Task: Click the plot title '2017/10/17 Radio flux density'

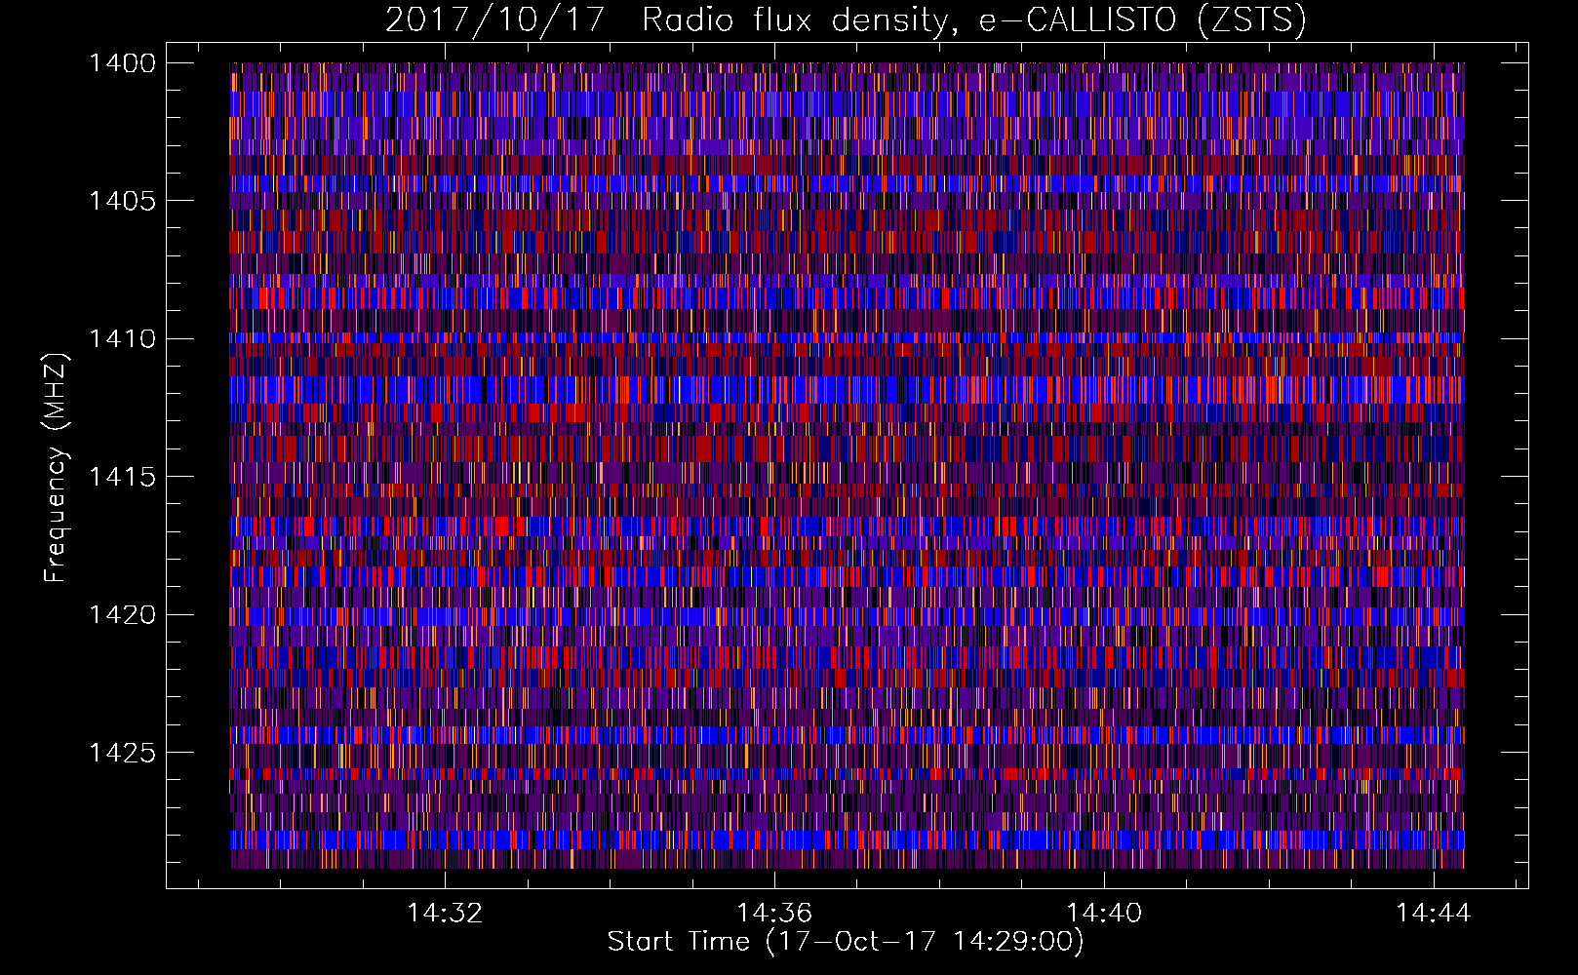Action: [846, 20]
